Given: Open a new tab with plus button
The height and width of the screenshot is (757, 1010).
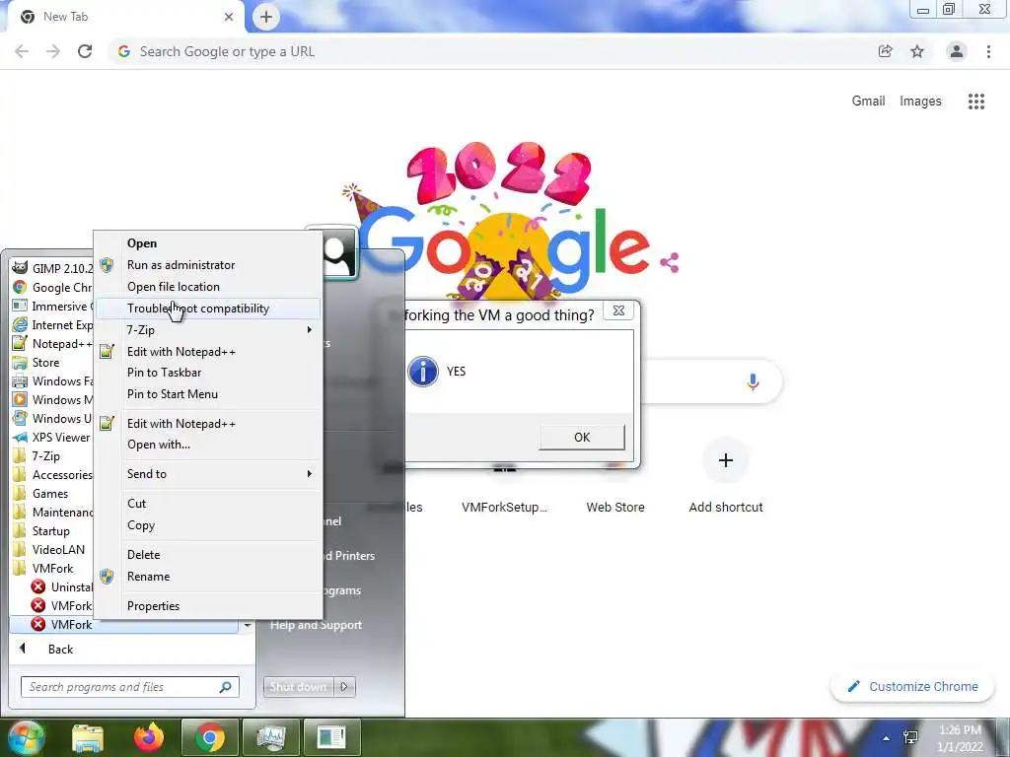Looking at the screenshot, I should pos(266,18).
